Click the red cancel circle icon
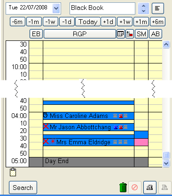The width and height of the screenshot is (172, 196). [135, 188]
